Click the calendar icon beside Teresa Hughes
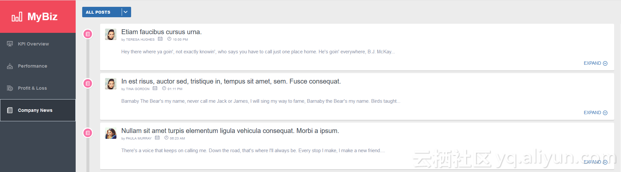 [160, 39]
